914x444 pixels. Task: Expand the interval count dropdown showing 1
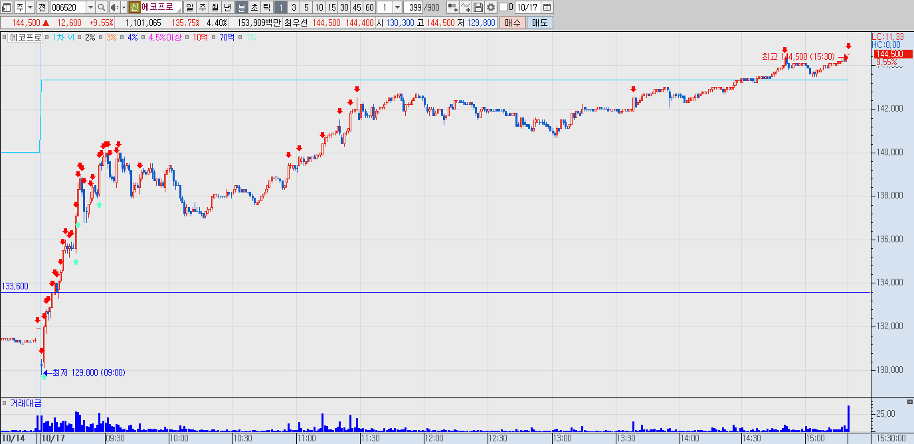point(397,7)
